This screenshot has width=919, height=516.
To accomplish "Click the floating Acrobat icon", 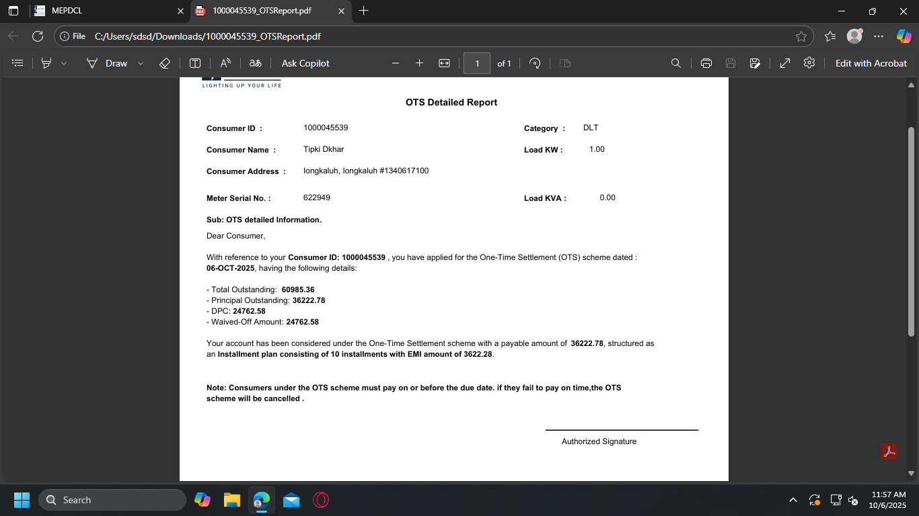I will pos(889,451).
